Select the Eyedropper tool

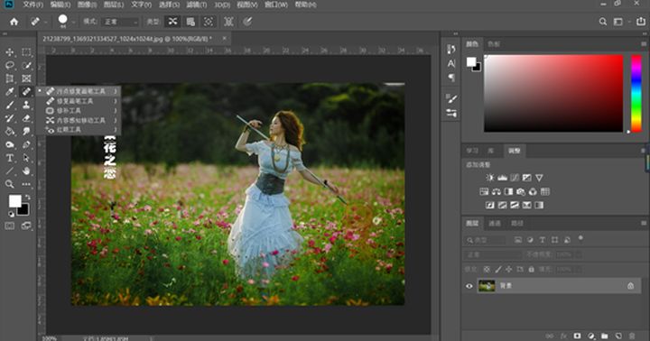tap(10, 92)
